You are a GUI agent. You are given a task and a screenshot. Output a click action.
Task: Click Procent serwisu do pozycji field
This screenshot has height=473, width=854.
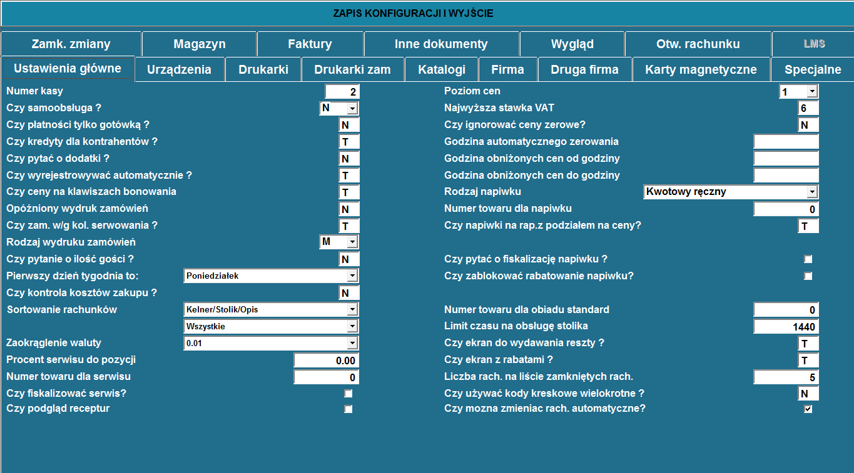pyautogui.click(x=327, y=361)
